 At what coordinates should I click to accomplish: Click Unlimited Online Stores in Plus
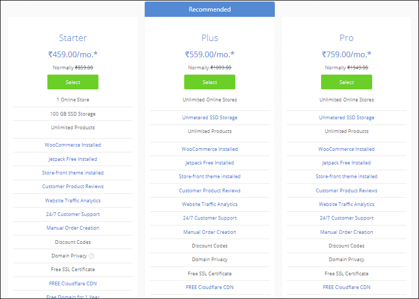(x=210, y=100)
